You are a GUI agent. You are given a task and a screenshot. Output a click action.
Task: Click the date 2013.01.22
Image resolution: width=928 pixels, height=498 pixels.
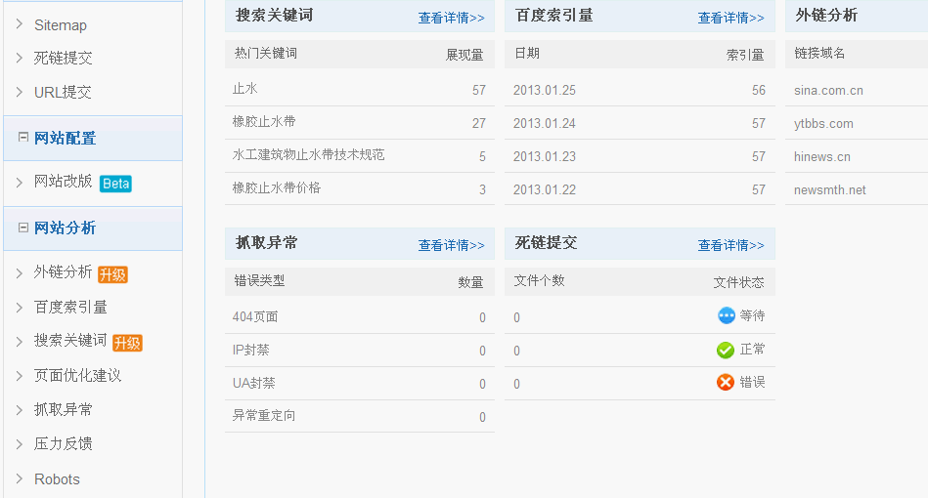tap(545, 189)
